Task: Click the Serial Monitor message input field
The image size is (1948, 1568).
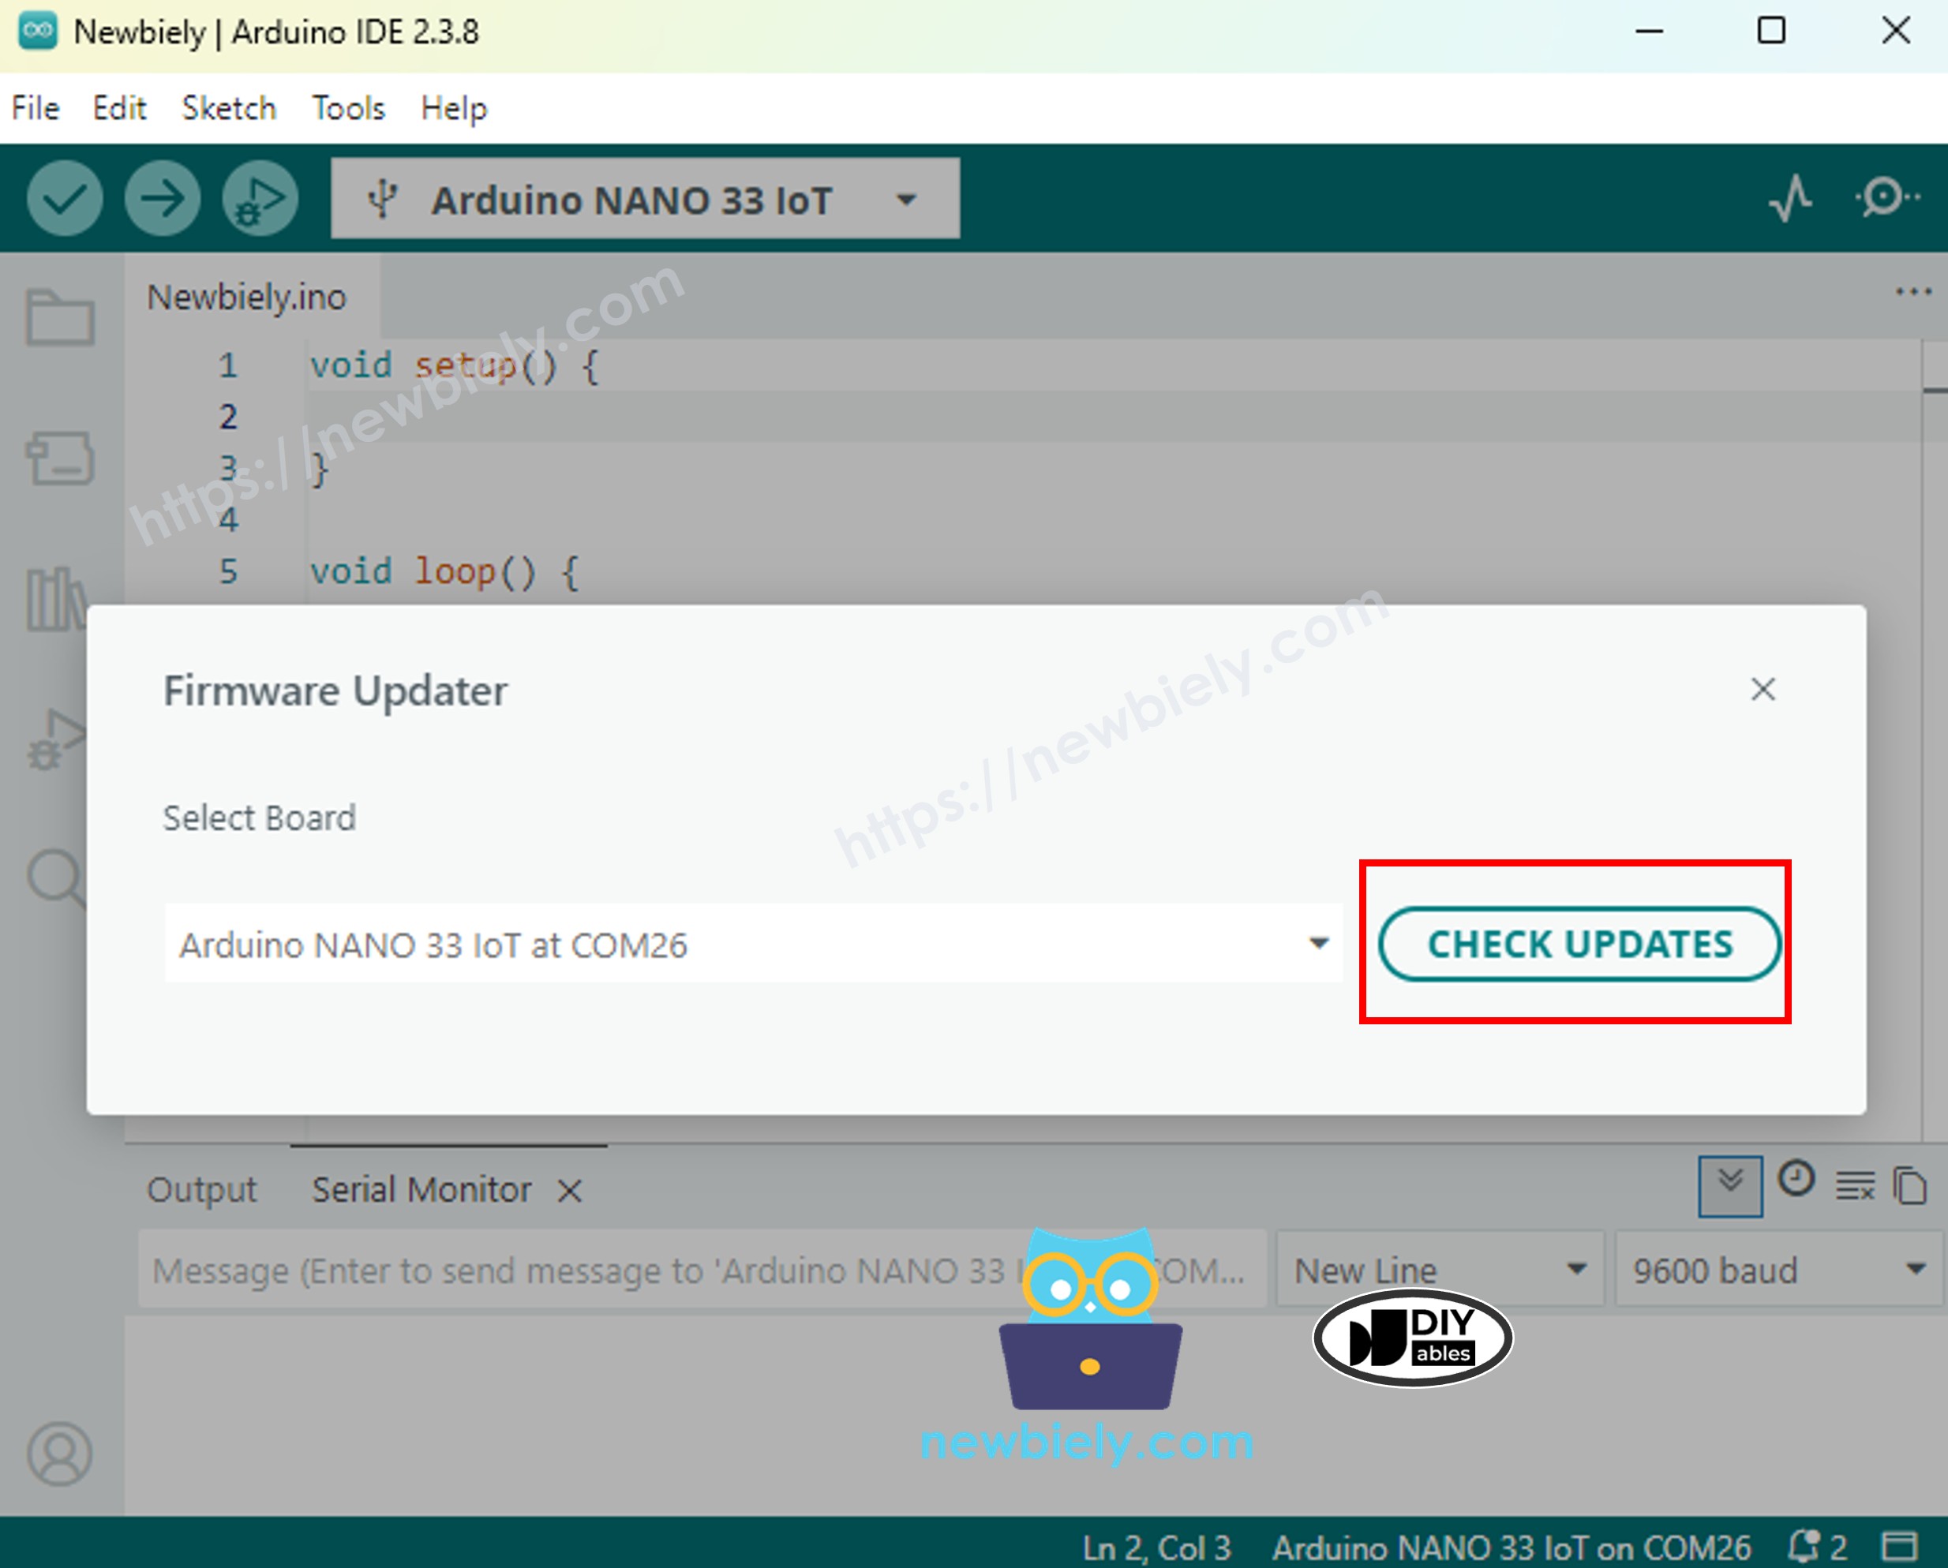Action: 632,1270
